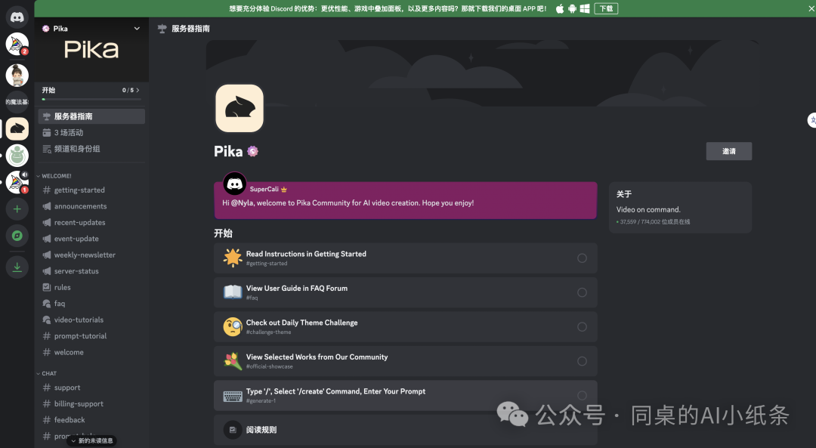Screen dimensions: 816x448
Task: Click the #generate-1 channel link
Action: tap(261, 400)
